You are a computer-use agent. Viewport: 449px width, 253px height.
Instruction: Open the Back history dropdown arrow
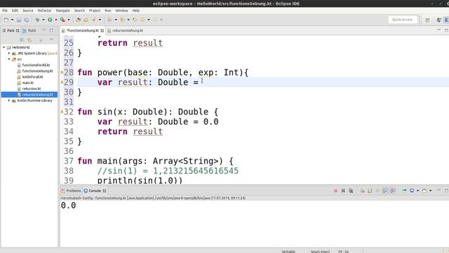(x=148, y=20)
